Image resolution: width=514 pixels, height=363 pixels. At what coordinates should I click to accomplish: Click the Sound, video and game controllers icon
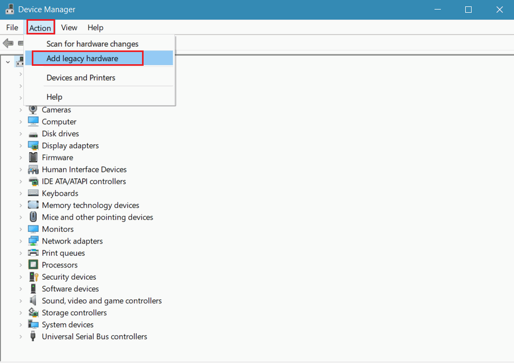coord(33,300)
